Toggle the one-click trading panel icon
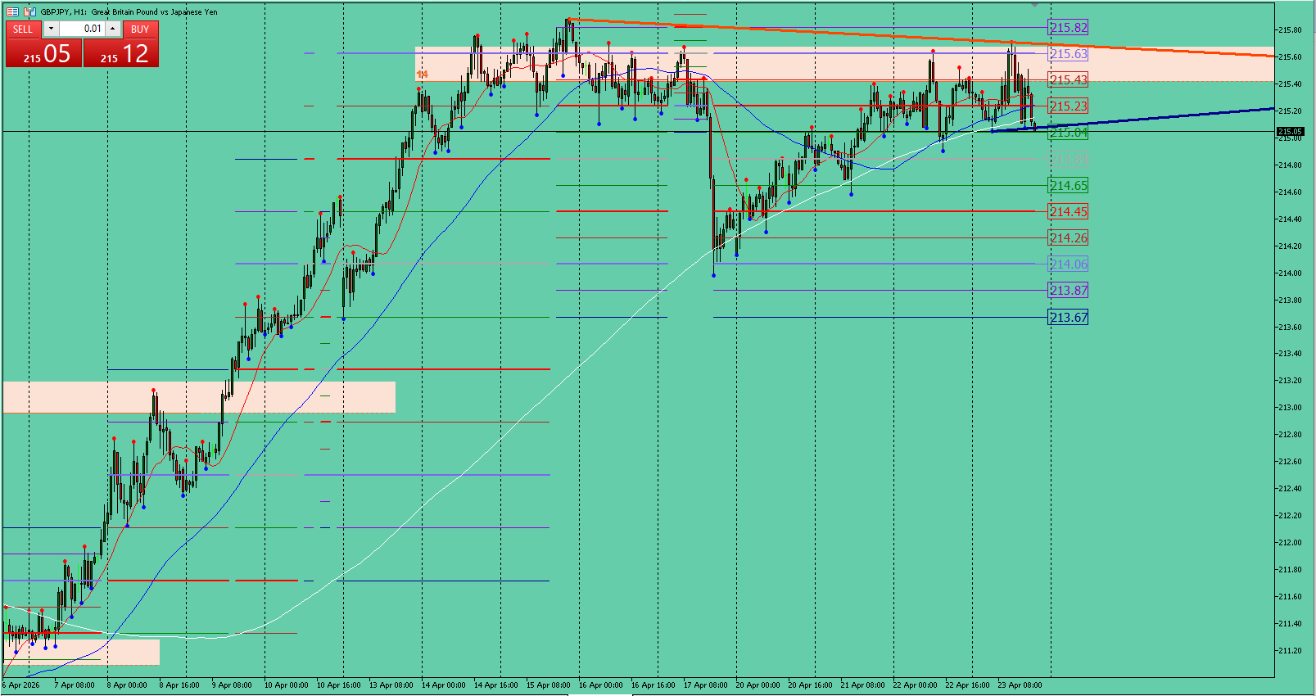 click(12, 11)
